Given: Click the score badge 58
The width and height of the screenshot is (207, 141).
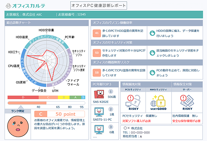Looking at the screenshot, I should pos(97,73).
